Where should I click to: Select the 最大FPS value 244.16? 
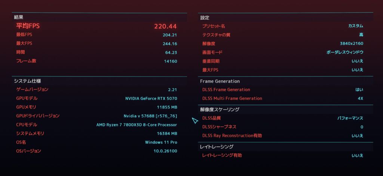point(170,44)
